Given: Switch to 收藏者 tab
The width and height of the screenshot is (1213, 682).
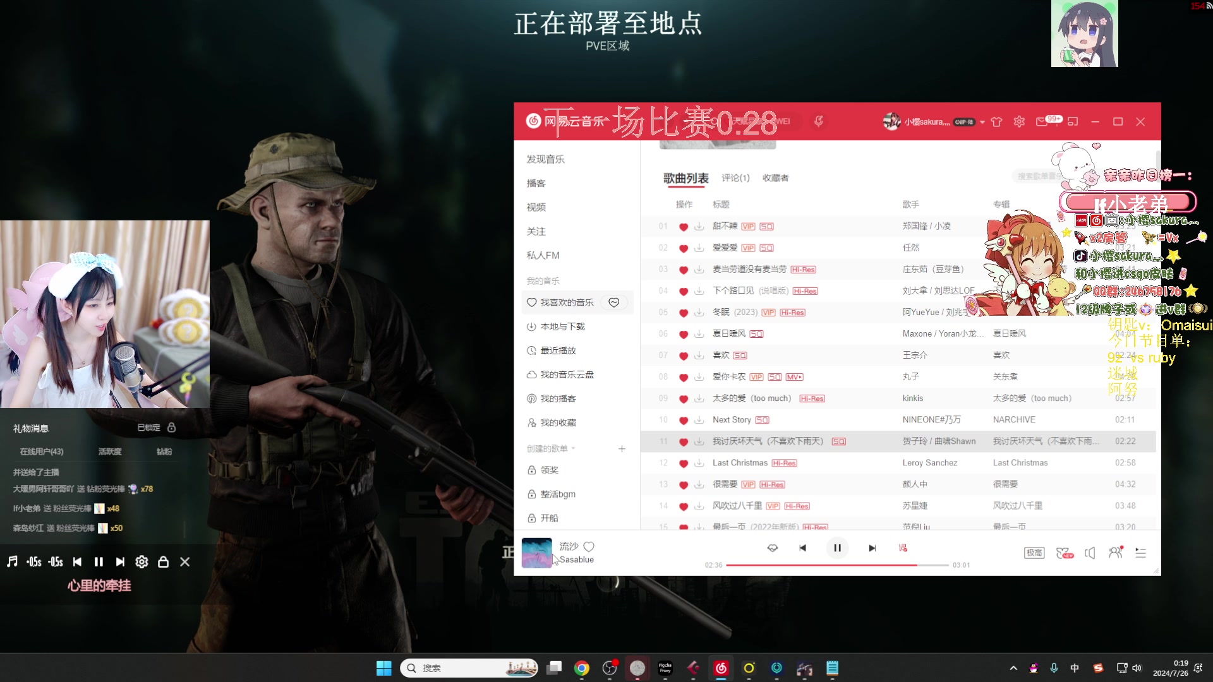Looking at the screenshot, I should click(x=775, y=178).
